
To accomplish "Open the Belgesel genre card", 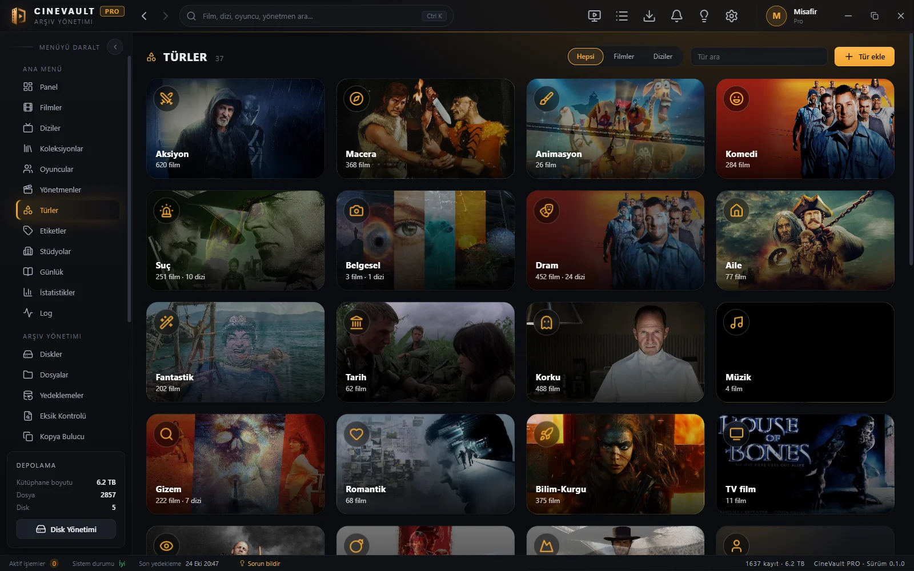I will tap(426, 240).
